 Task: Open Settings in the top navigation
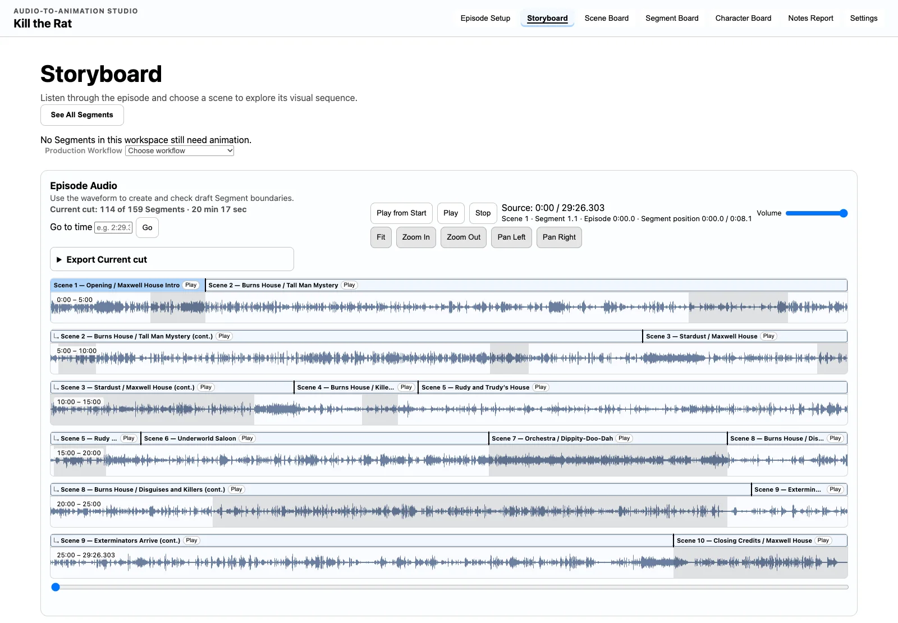[864, 18]
